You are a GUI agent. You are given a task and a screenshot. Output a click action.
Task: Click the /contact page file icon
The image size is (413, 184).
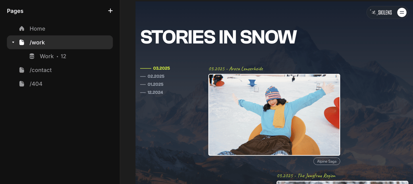point(21,70)
